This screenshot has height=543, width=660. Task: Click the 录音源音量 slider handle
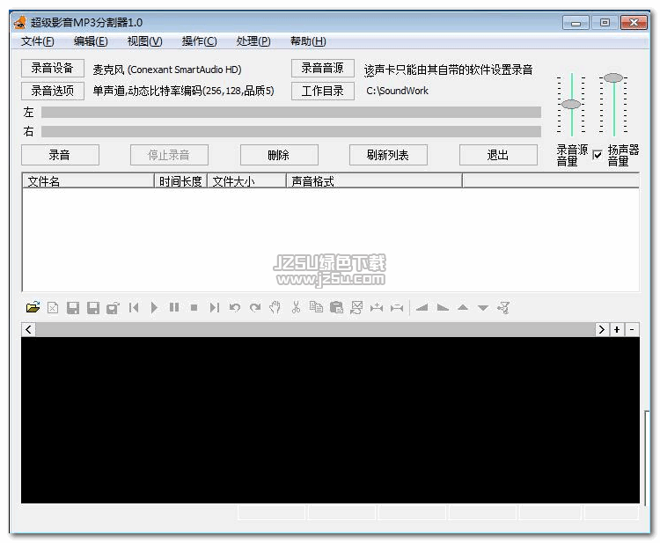571,104
